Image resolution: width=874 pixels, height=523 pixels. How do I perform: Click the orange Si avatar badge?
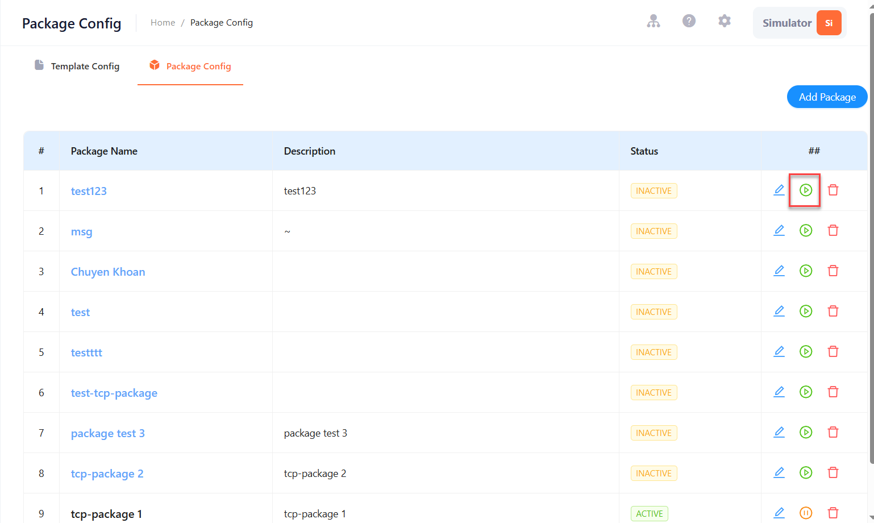[x=829, y=23]
